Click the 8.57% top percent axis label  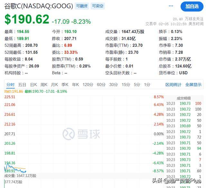pyautogui.click(x=159, y=97)
